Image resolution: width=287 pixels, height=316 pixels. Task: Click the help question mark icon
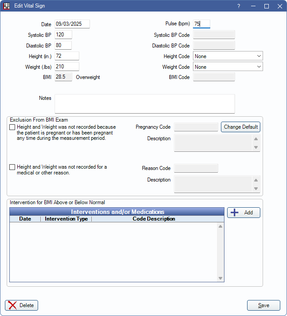click(x=239, y=6)
